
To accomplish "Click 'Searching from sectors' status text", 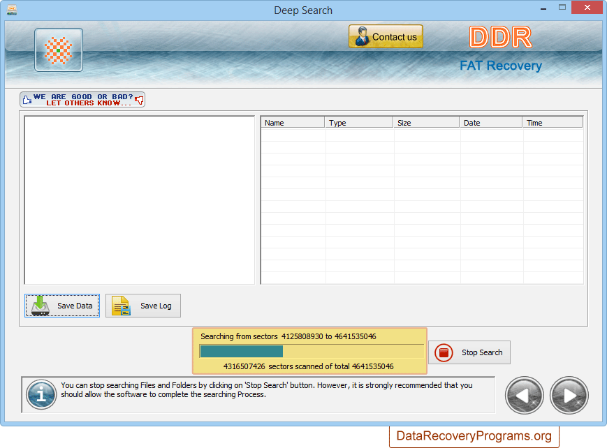I will click(288, 336).
